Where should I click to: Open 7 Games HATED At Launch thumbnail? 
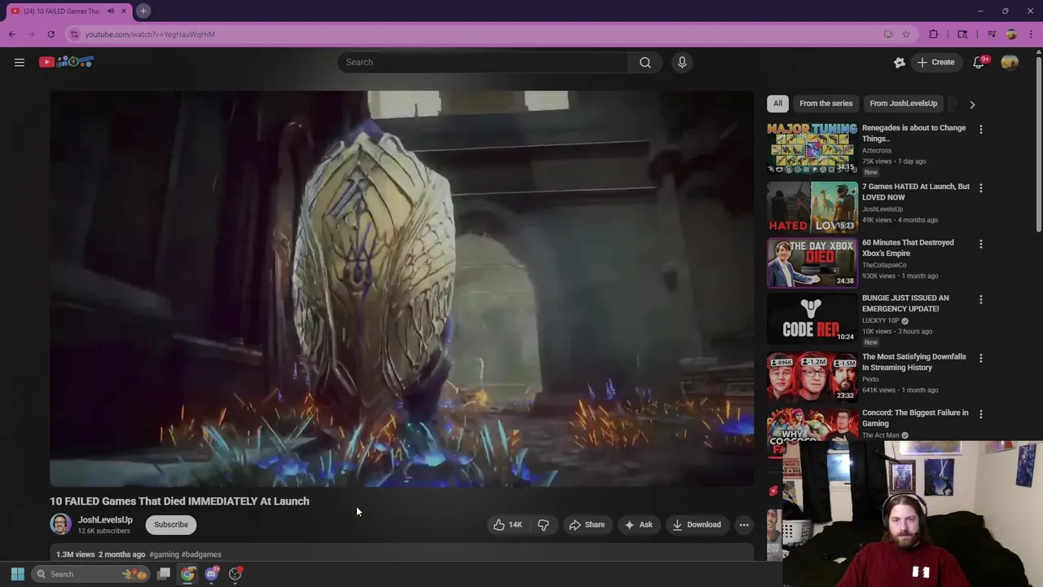tap(812, 207)
